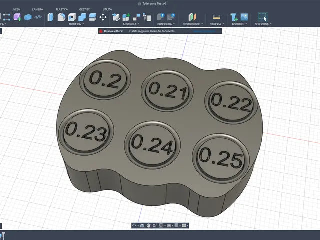Click the Tollerance Test v0 document title
The image size is (320, 240).
point(154,3)
